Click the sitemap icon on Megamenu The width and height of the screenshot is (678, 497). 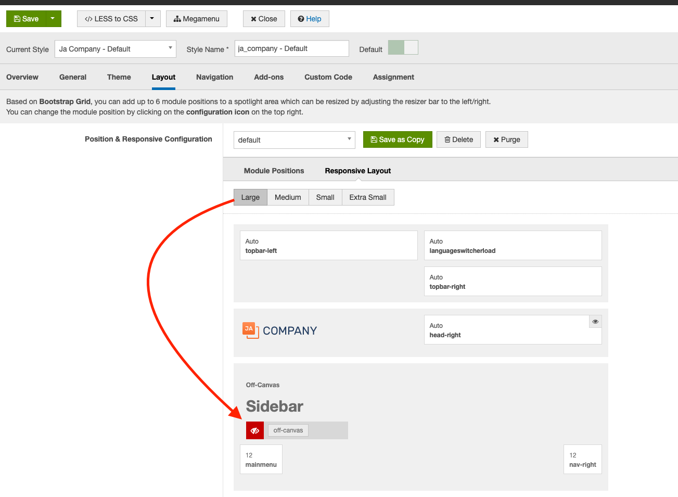pos(177,19)
